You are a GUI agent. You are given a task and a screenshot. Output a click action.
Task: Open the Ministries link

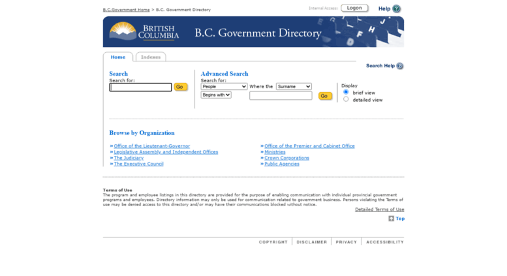point(275,152)
